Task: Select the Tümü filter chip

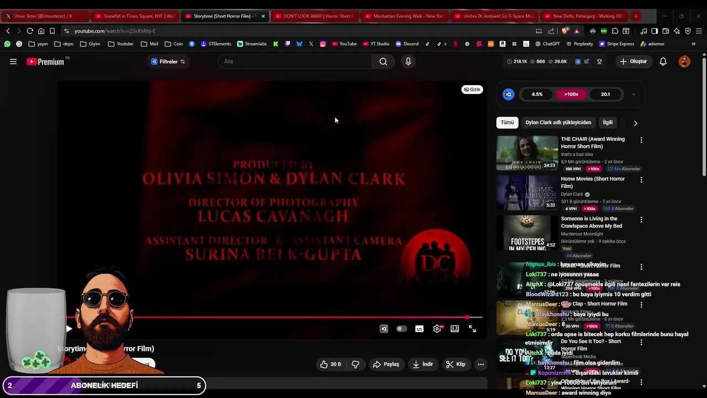Action: (x=507, y=123)
